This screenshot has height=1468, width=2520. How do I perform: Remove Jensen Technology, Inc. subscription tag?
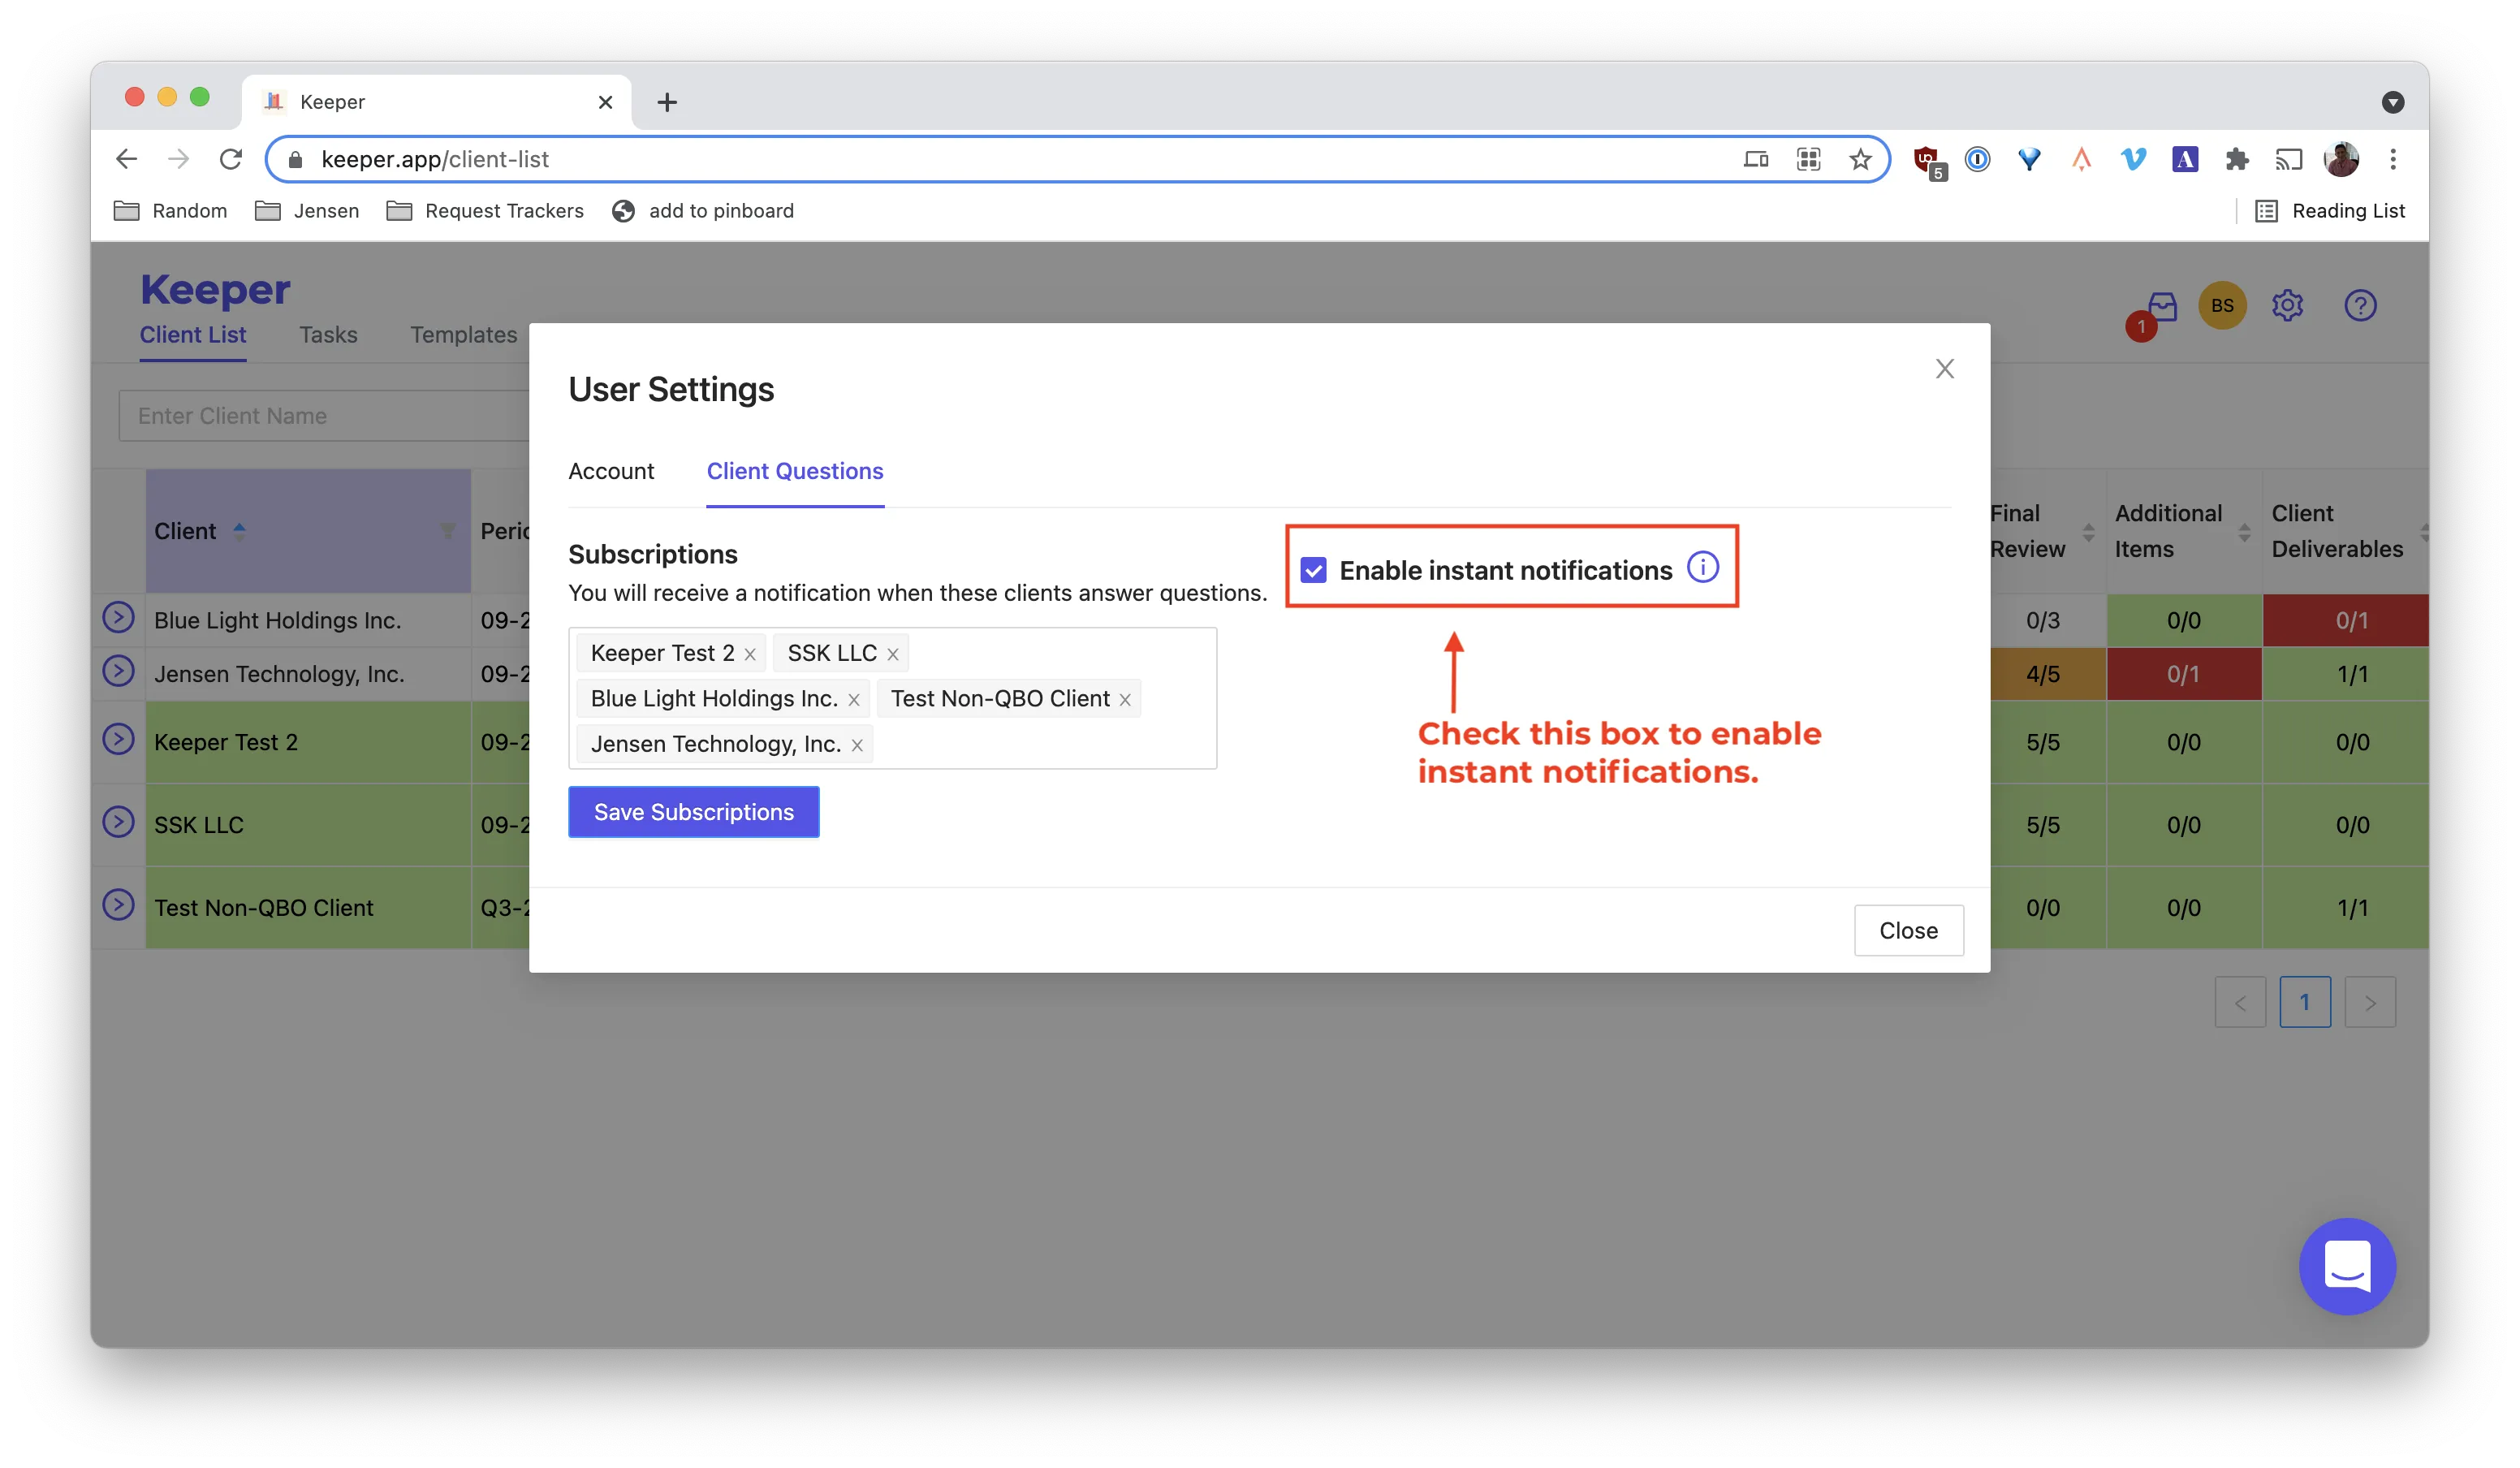click(x=857, y=745)
